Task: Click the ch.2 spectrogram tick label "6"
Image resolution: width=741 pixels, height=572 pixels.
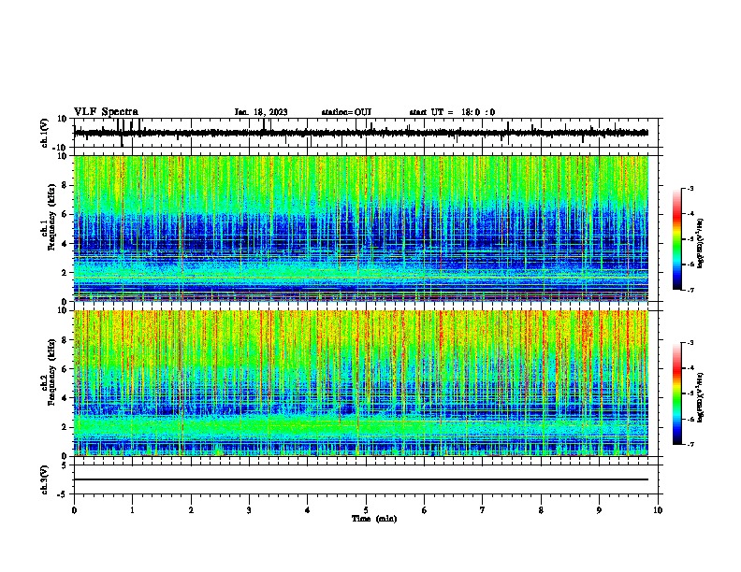Action: tap(65, 368)
